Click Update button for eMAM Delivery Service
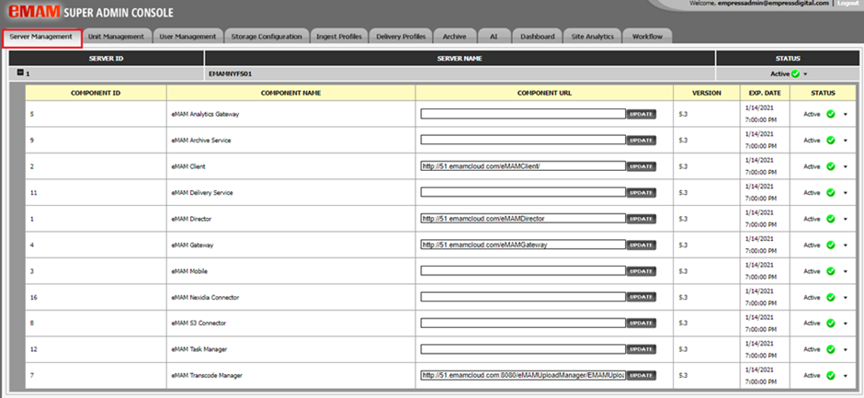Screen dimensions: 864x398 point(641,192)
